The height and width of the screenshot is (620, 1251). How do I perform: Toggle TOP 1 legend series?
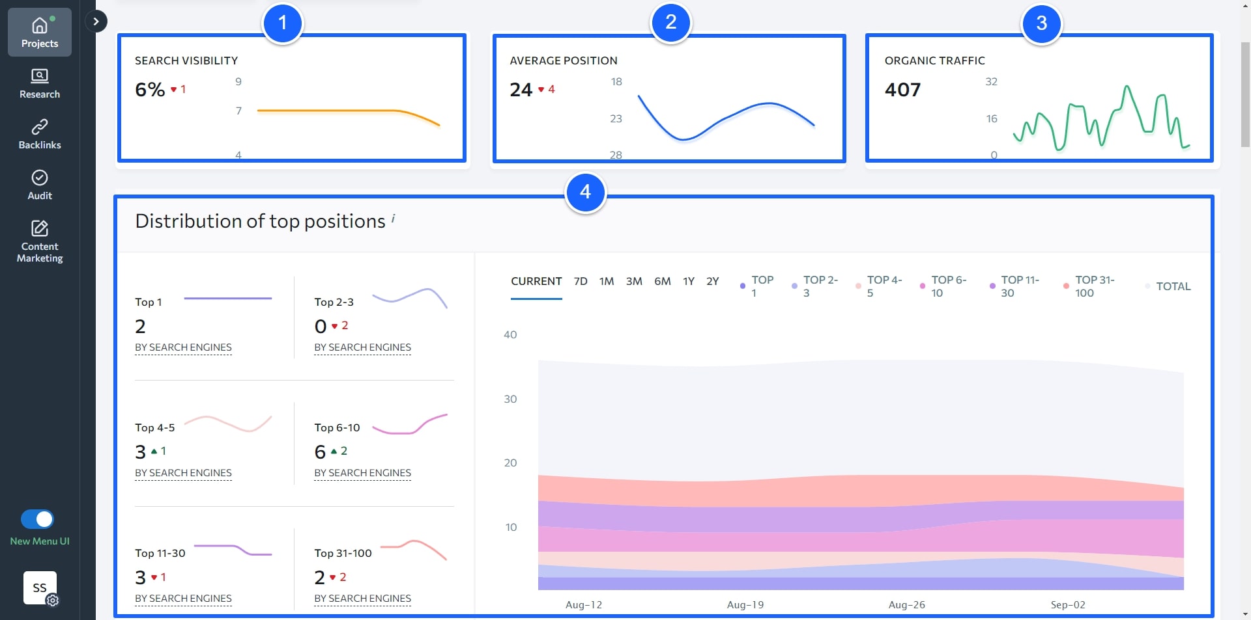coord(757,286)
